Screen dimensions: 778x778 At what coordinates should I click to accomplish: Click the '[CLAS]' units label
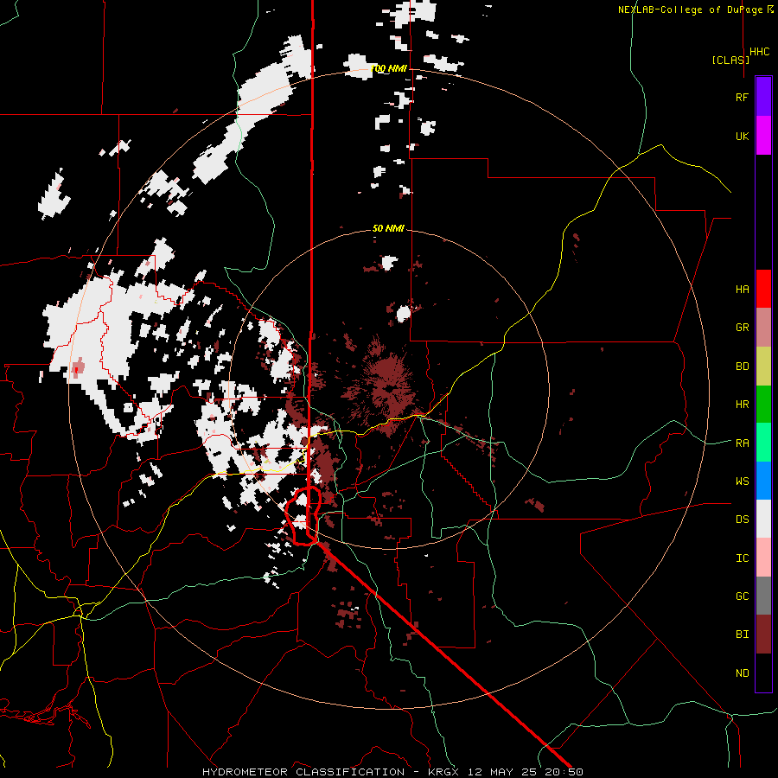730,60
